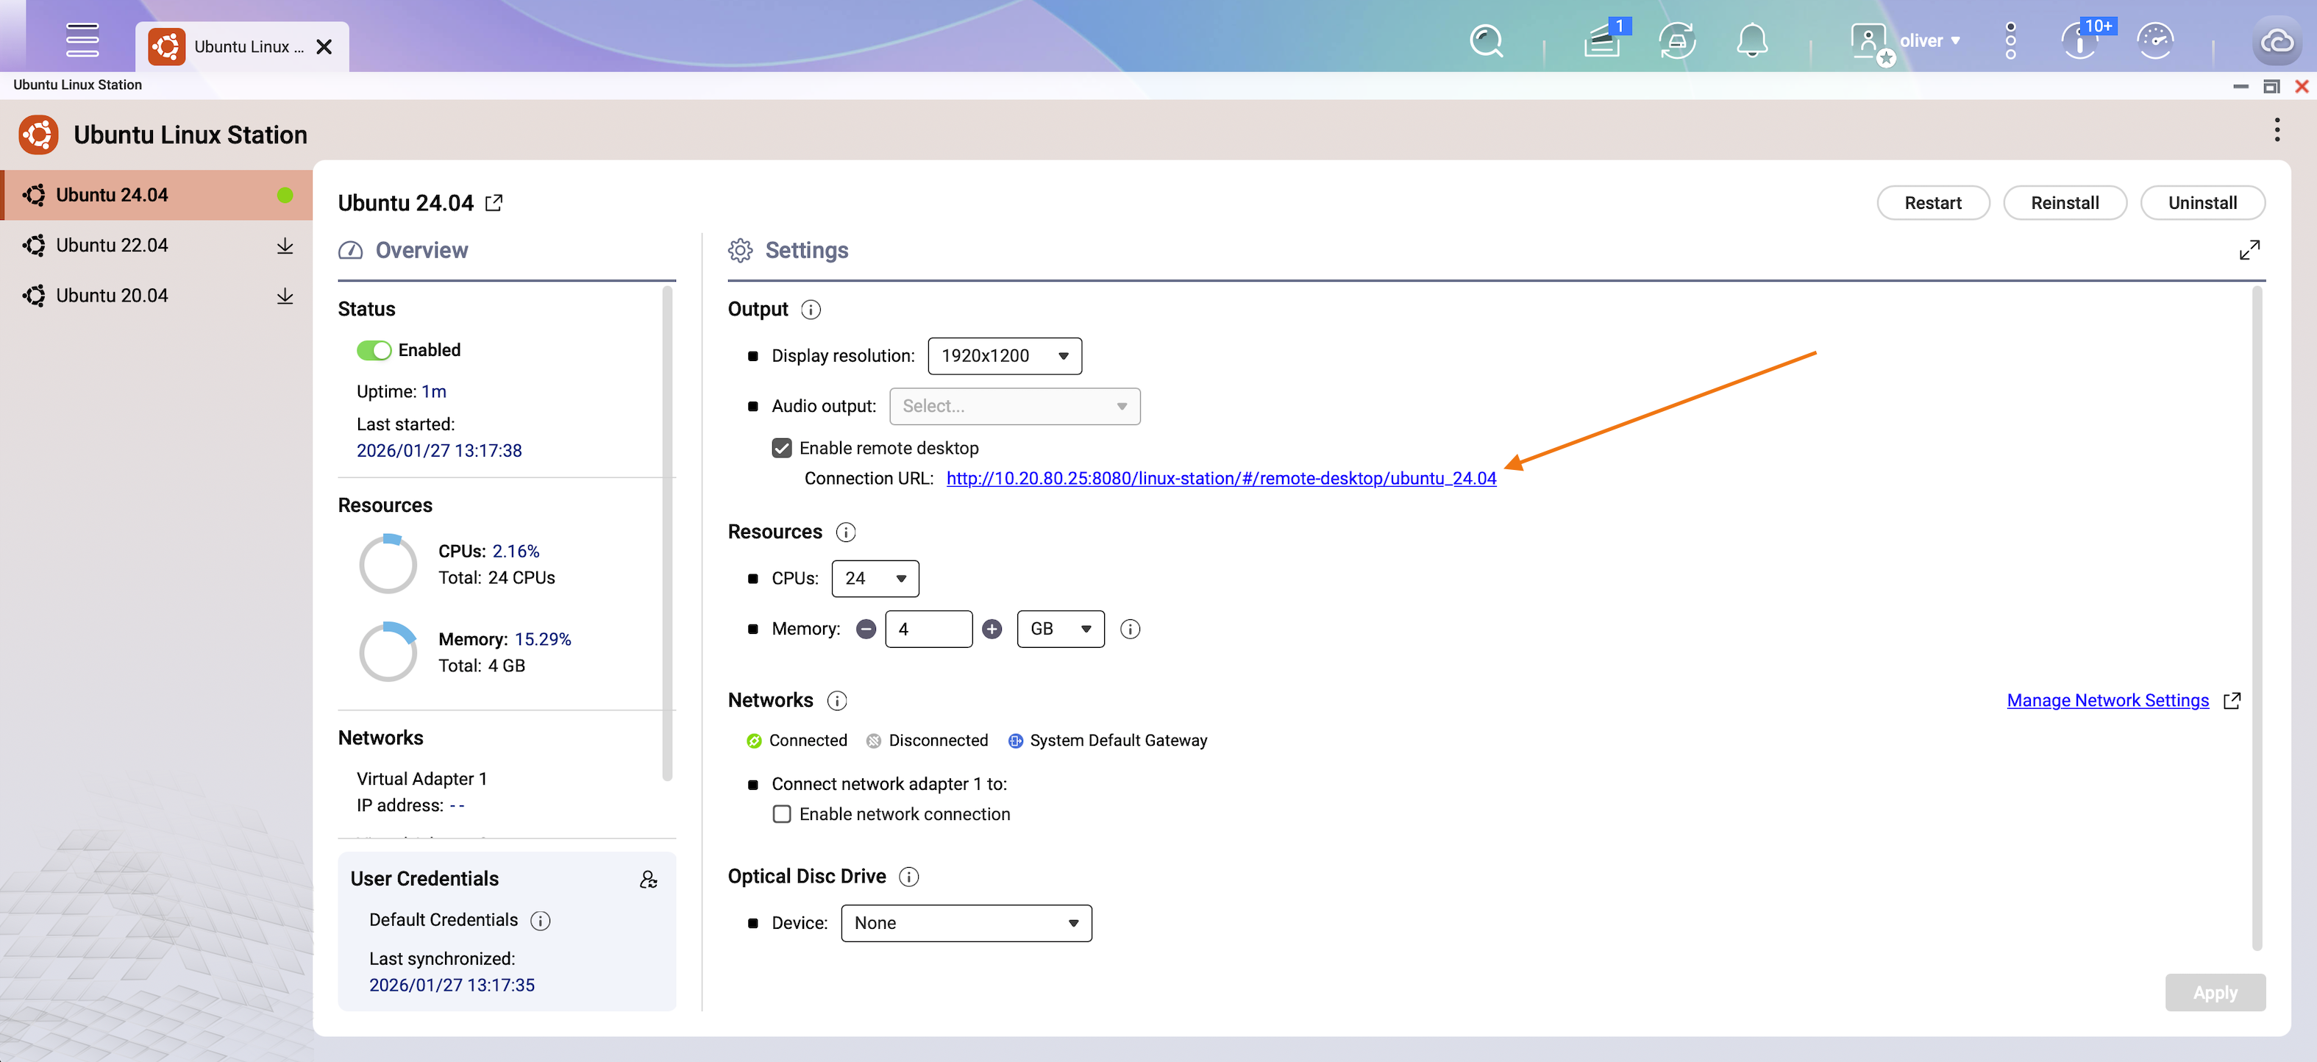Download the Ubuntu 22.04 image
The height and width of the screenshot is (1062, 2317).
(285, 245)
